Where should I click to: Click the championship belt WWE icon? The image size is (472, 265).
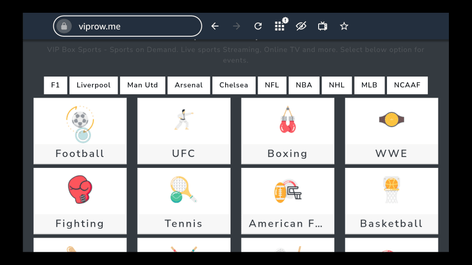[x=392, y=120]
